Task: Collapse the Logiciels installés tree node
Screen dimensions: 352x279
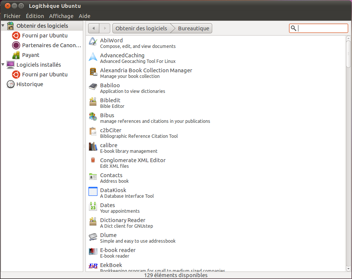Action: (3, 64)
